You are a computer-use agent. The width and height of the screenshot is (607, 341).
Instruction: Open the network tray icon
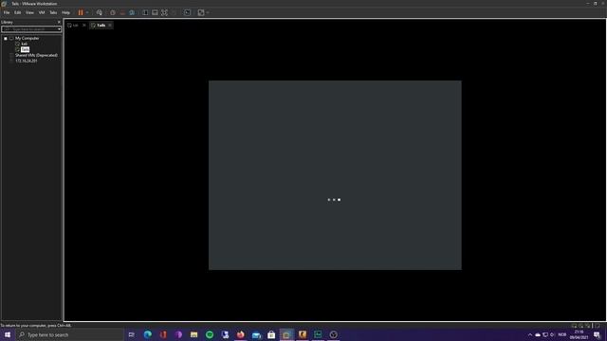(x=545, y=334)
